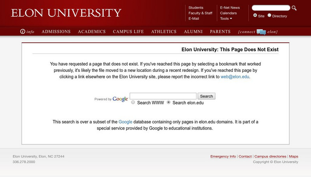Click the Powered by Google logo
311x177 pixels.
point(111,99)
